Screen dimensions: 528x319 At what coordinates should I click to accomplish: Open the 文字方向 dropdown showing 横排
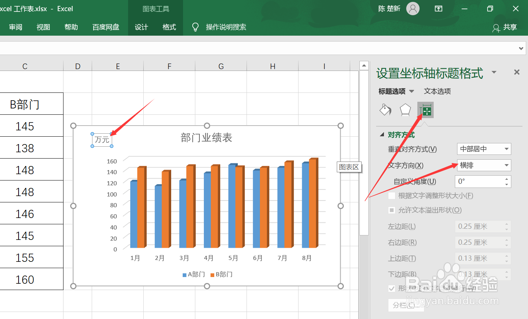pos(484,165)
